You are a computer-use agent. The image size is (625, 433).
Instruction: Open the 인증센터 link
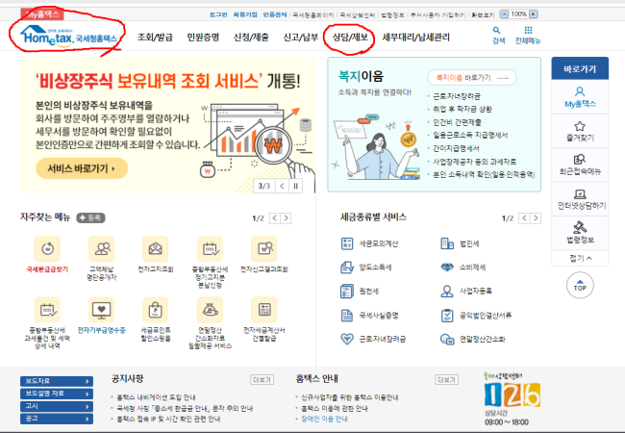coord(275,14)
